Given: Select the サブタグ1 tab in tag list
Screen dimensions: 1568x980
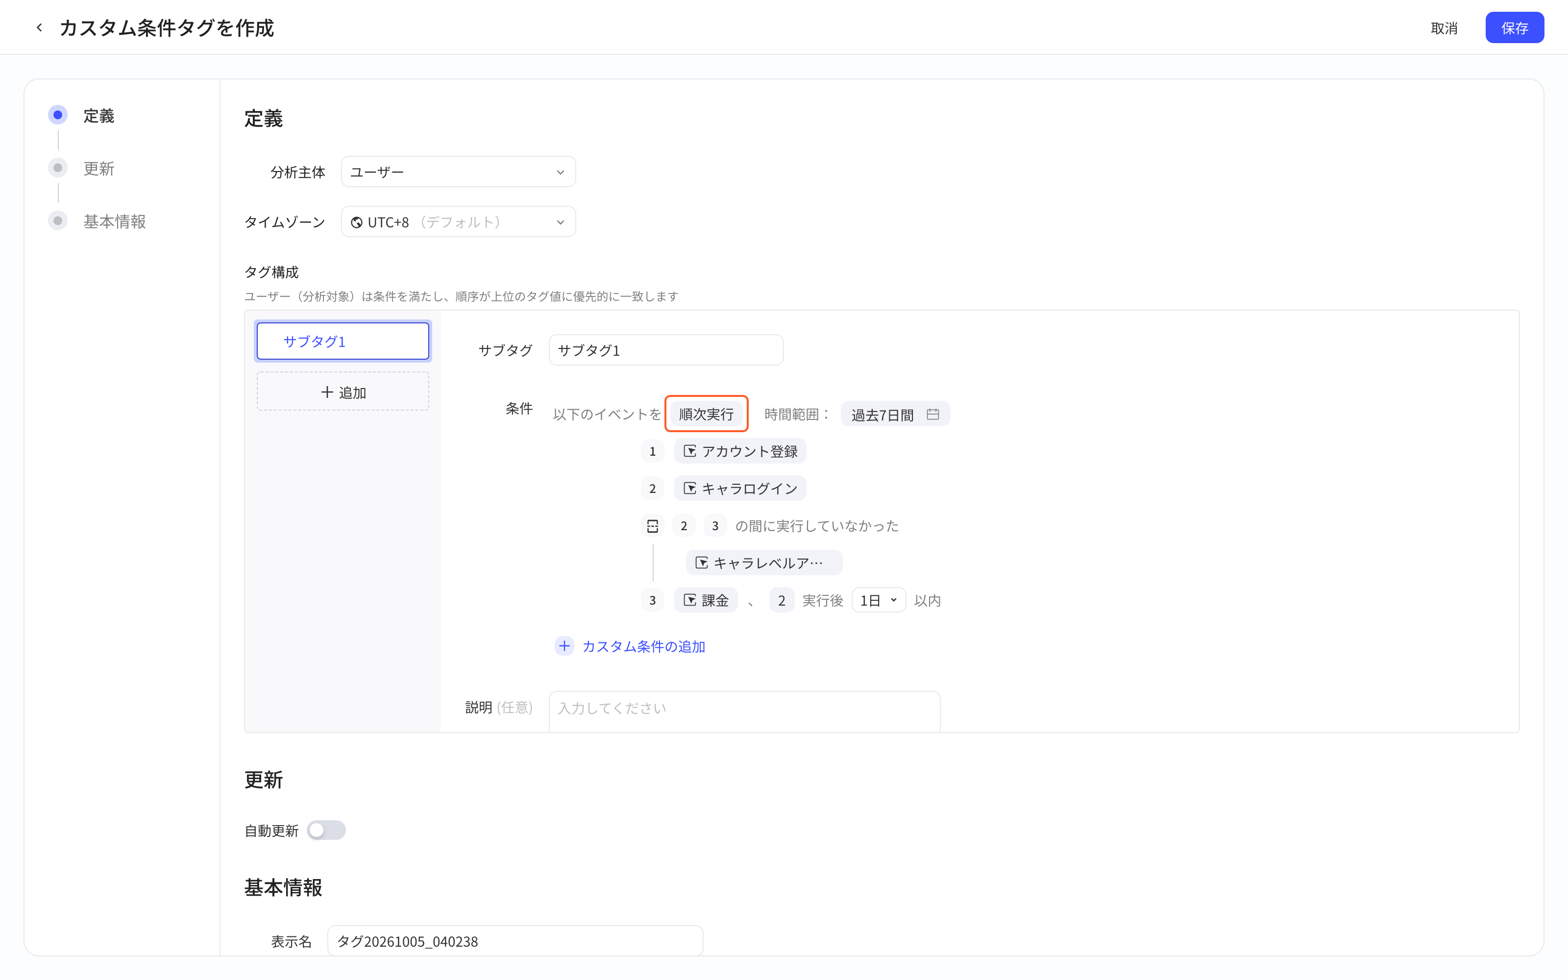Looking at the screenshot, I should (343, 341).
